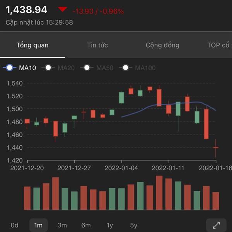Show the 1y chart period

[x=110, y=225]
